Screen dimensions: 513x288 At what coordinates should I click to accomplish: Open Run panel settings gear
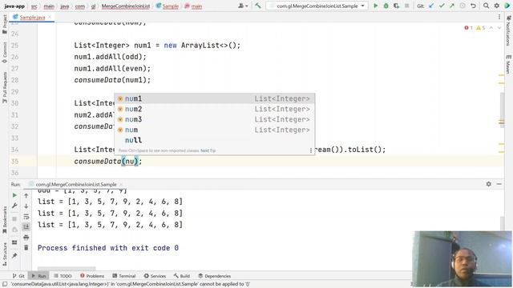(488, 184)
